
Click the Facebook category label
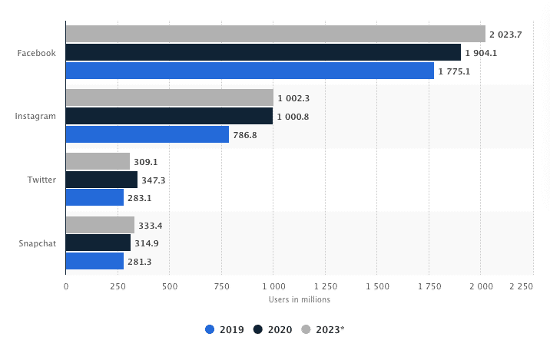click(36, 53)
